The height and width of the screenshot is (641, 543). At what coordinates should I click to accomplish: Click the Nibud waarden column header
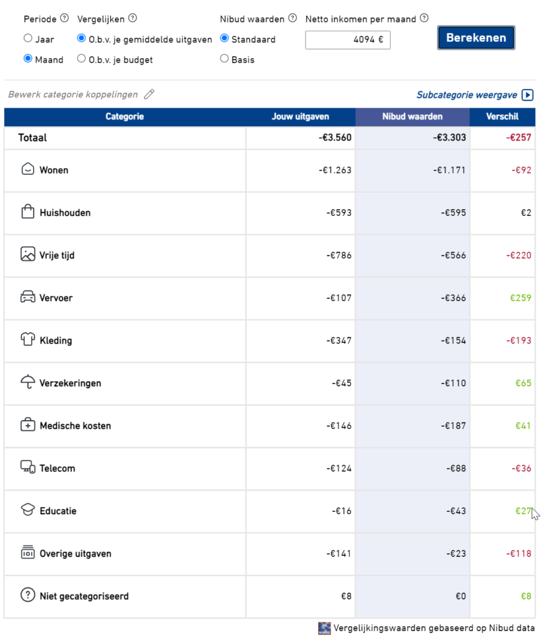click(412, 116)
